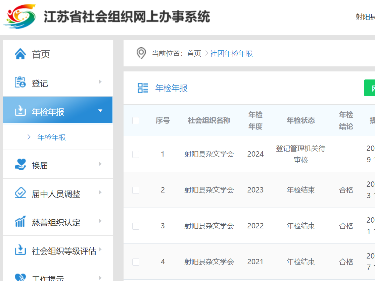
Task: Click the green button at top right of panel
Action: click(370, 88)
